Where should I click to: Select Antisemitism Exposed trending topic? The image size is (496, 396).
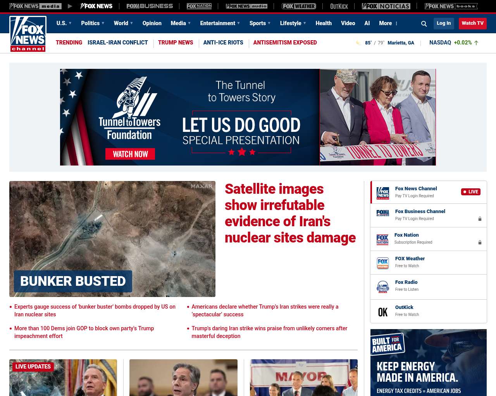tap(285, 43)
